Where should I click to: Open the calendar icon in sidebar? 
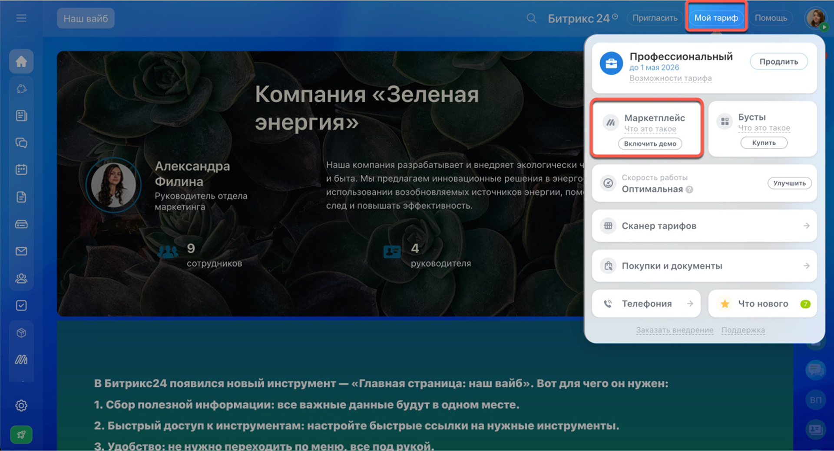point(21,170)
